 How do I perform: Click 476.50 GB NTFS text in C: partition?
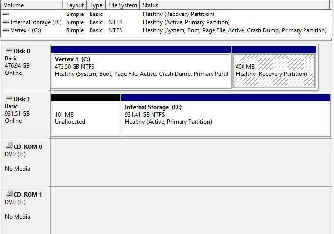pos(75,67)
